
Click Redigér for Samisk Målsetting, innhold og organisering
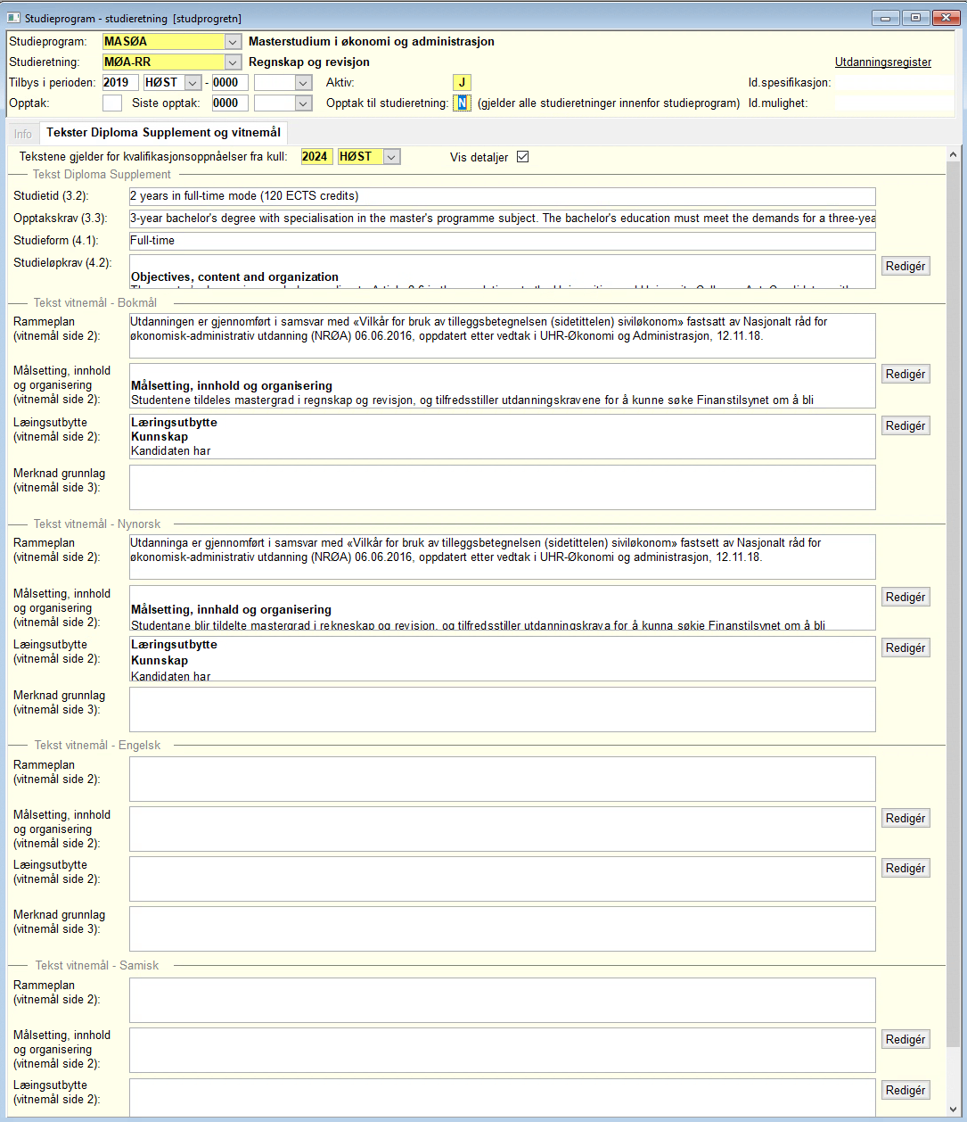click(906, 1039)
